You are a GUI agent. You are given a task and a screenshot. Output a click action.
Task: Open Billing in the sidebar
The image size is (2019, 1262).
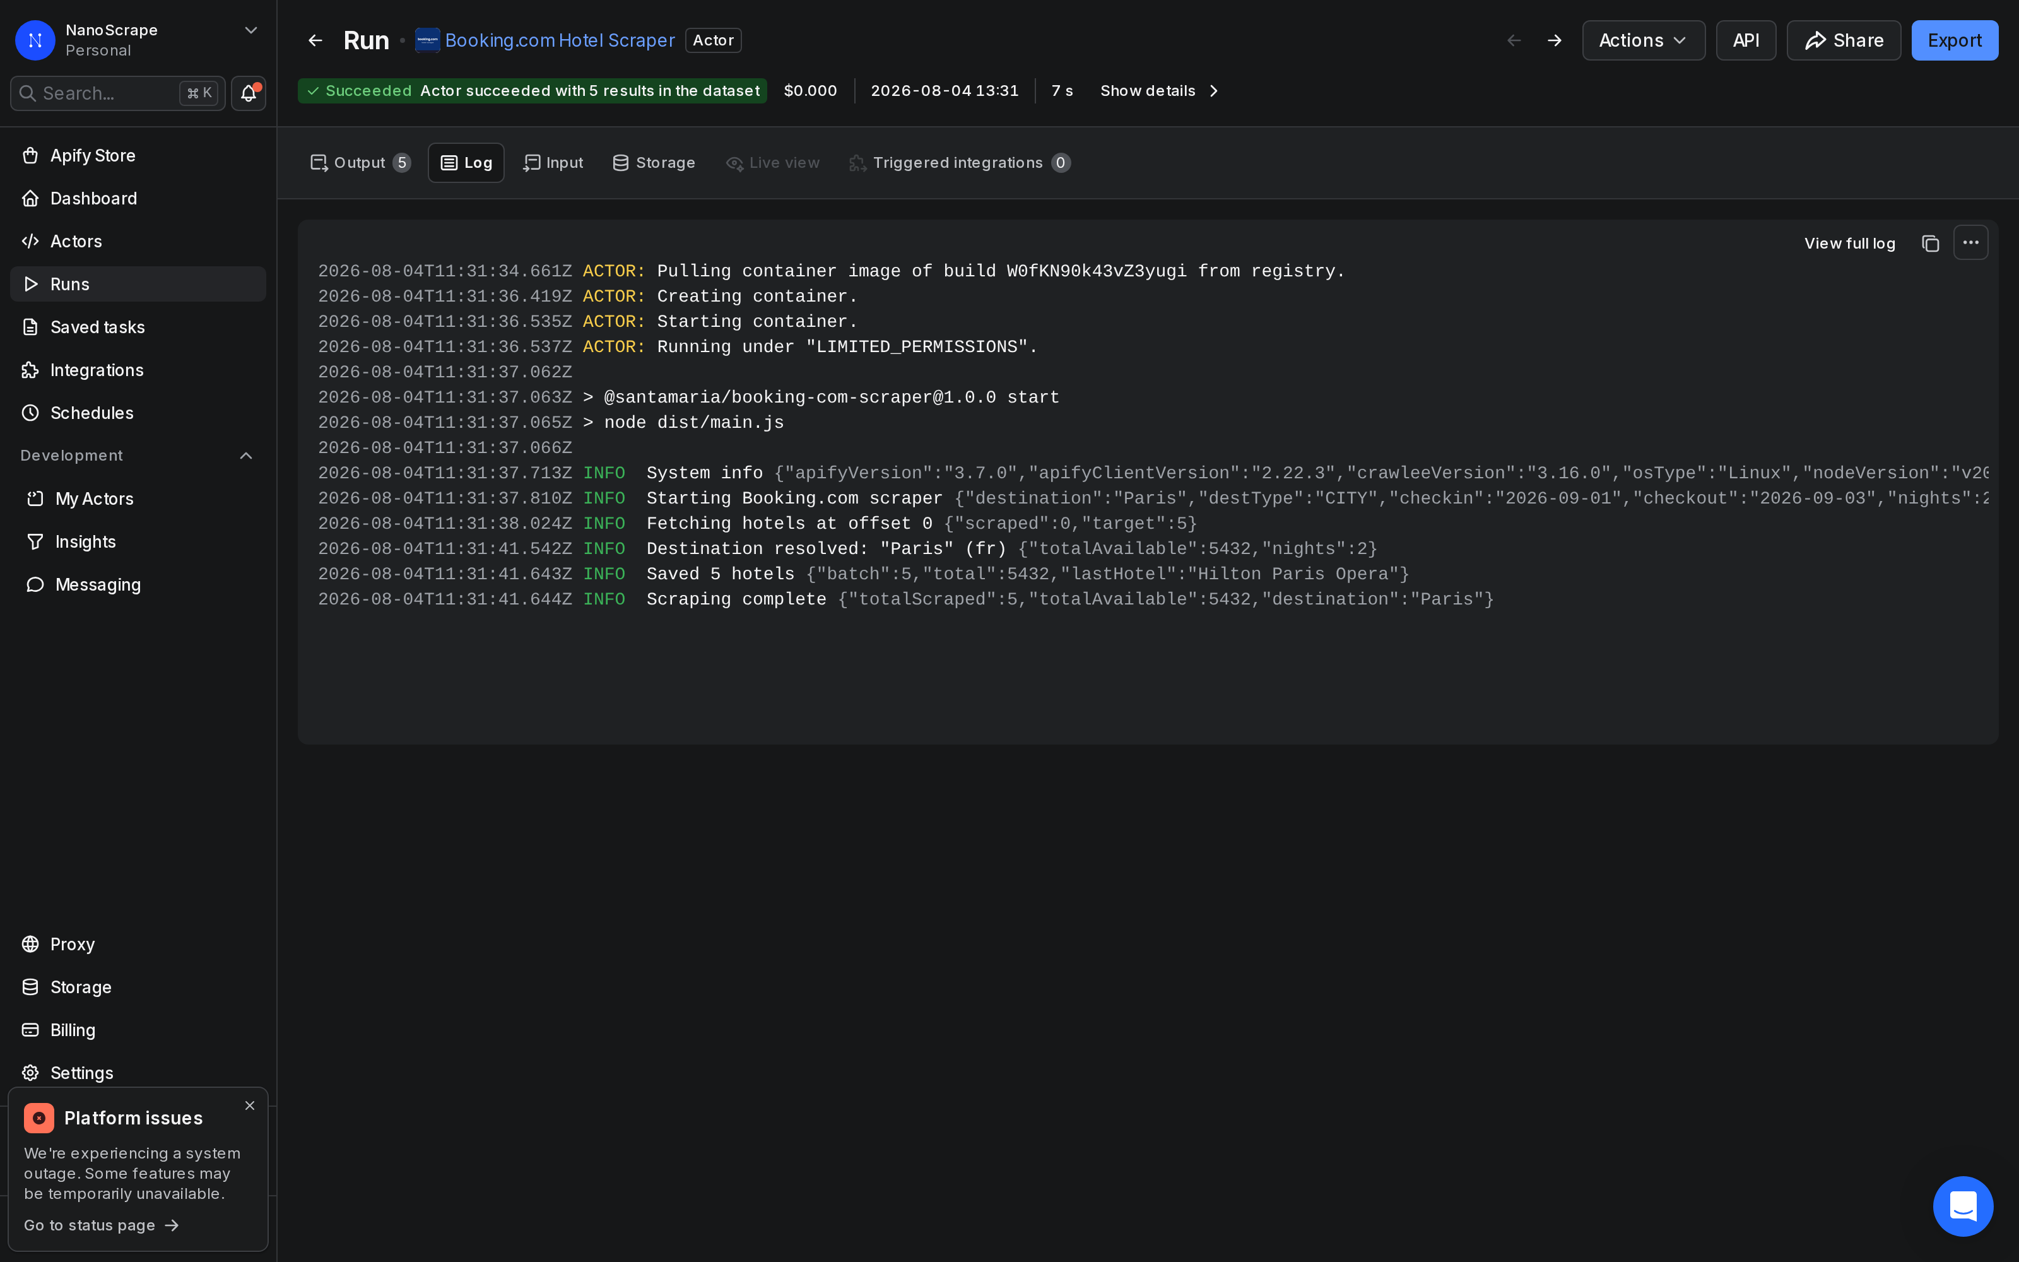coord(138,1030)
